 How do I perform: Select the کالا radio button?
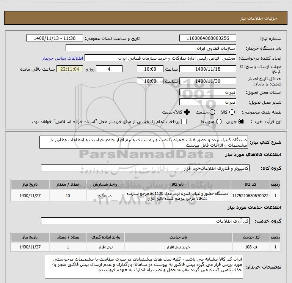click(x=232, y=112)
